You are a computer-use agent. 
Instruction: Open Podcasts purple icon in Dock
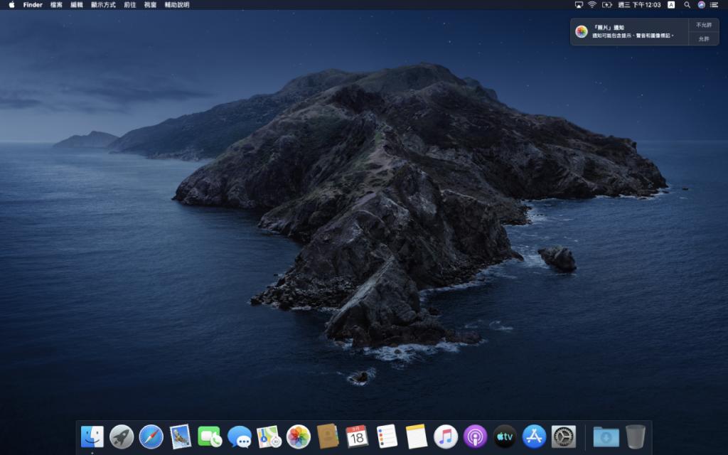(475, 437)
